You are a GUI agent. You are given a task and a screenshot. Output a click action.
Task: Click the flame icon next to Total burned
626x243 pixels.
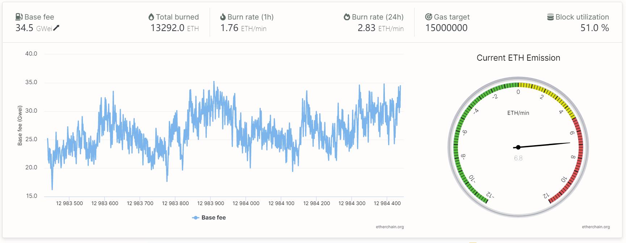tap(151, 17)
